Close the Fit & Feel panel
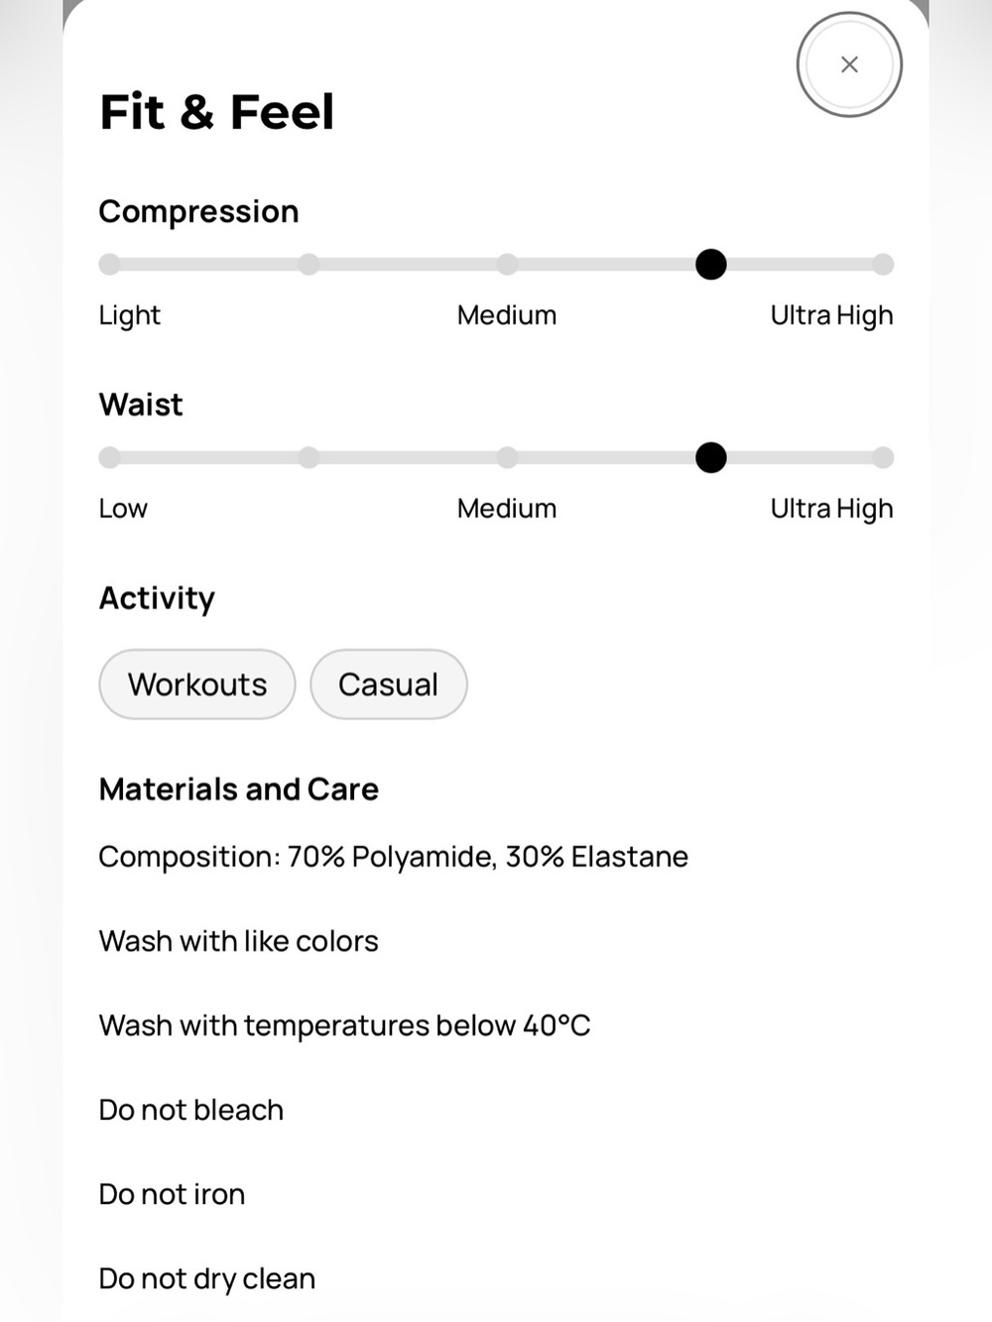The height and width of the screenshot is (1322, 992). [849, 64]
